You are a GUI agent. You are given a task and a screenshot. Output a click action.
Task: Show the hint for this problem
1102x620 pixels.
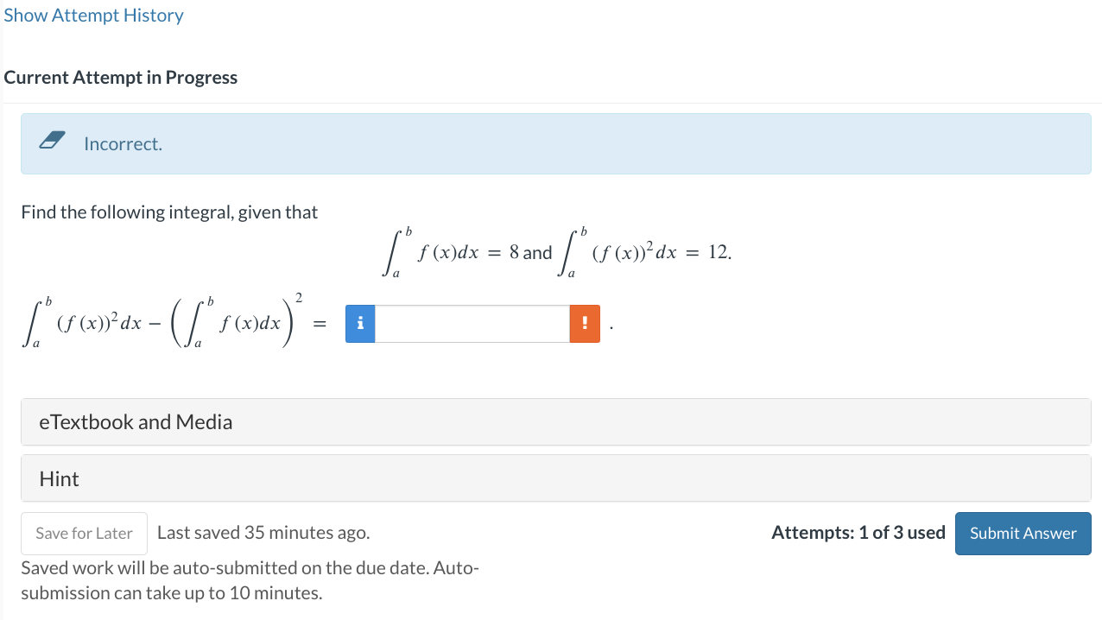tap(58, 478)
